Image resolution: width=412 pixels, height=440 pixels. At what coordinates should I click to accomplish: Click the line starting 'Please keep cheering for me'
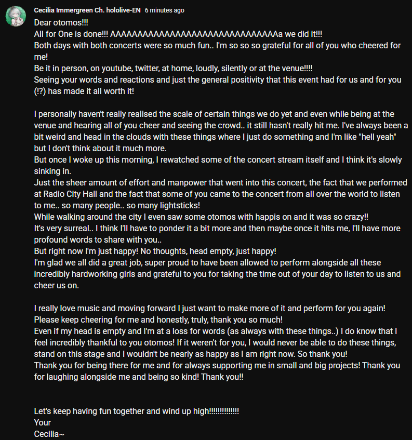158,320
